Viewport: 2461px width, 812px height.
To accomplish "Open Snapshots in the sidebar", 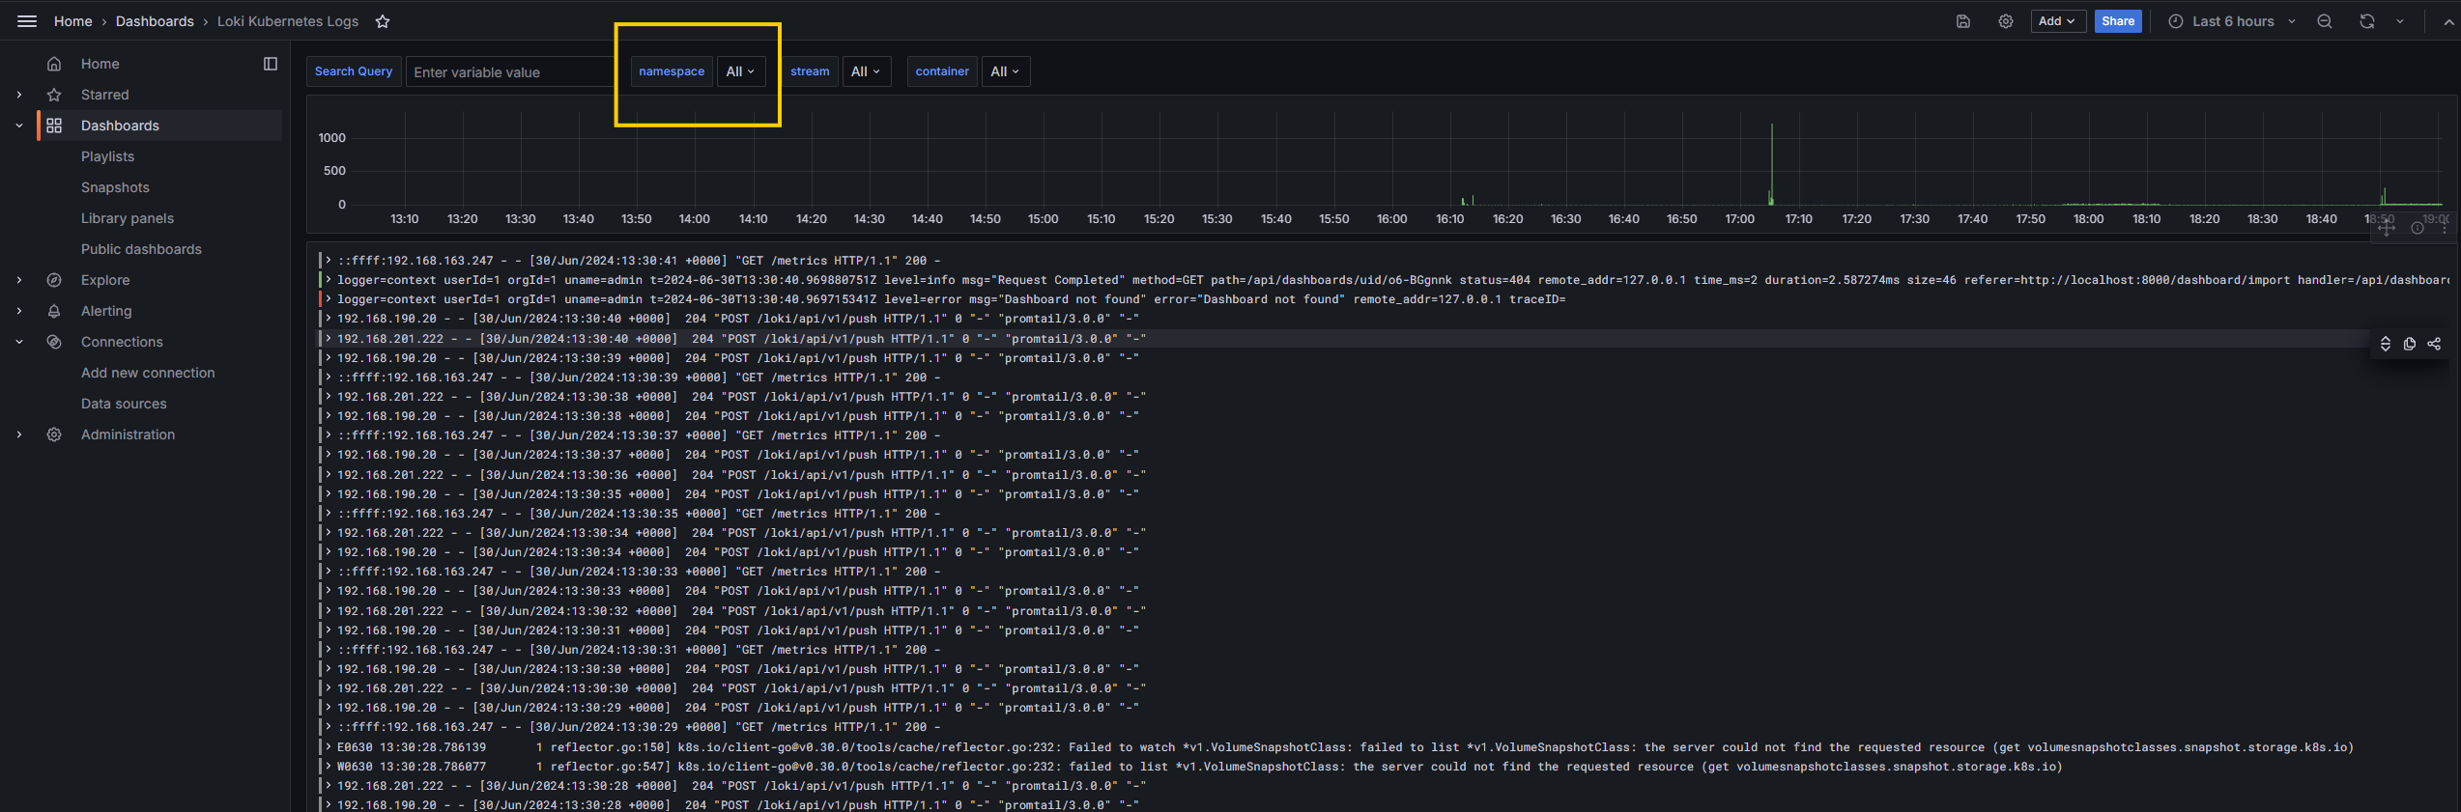I will click(x=115, y=187).
